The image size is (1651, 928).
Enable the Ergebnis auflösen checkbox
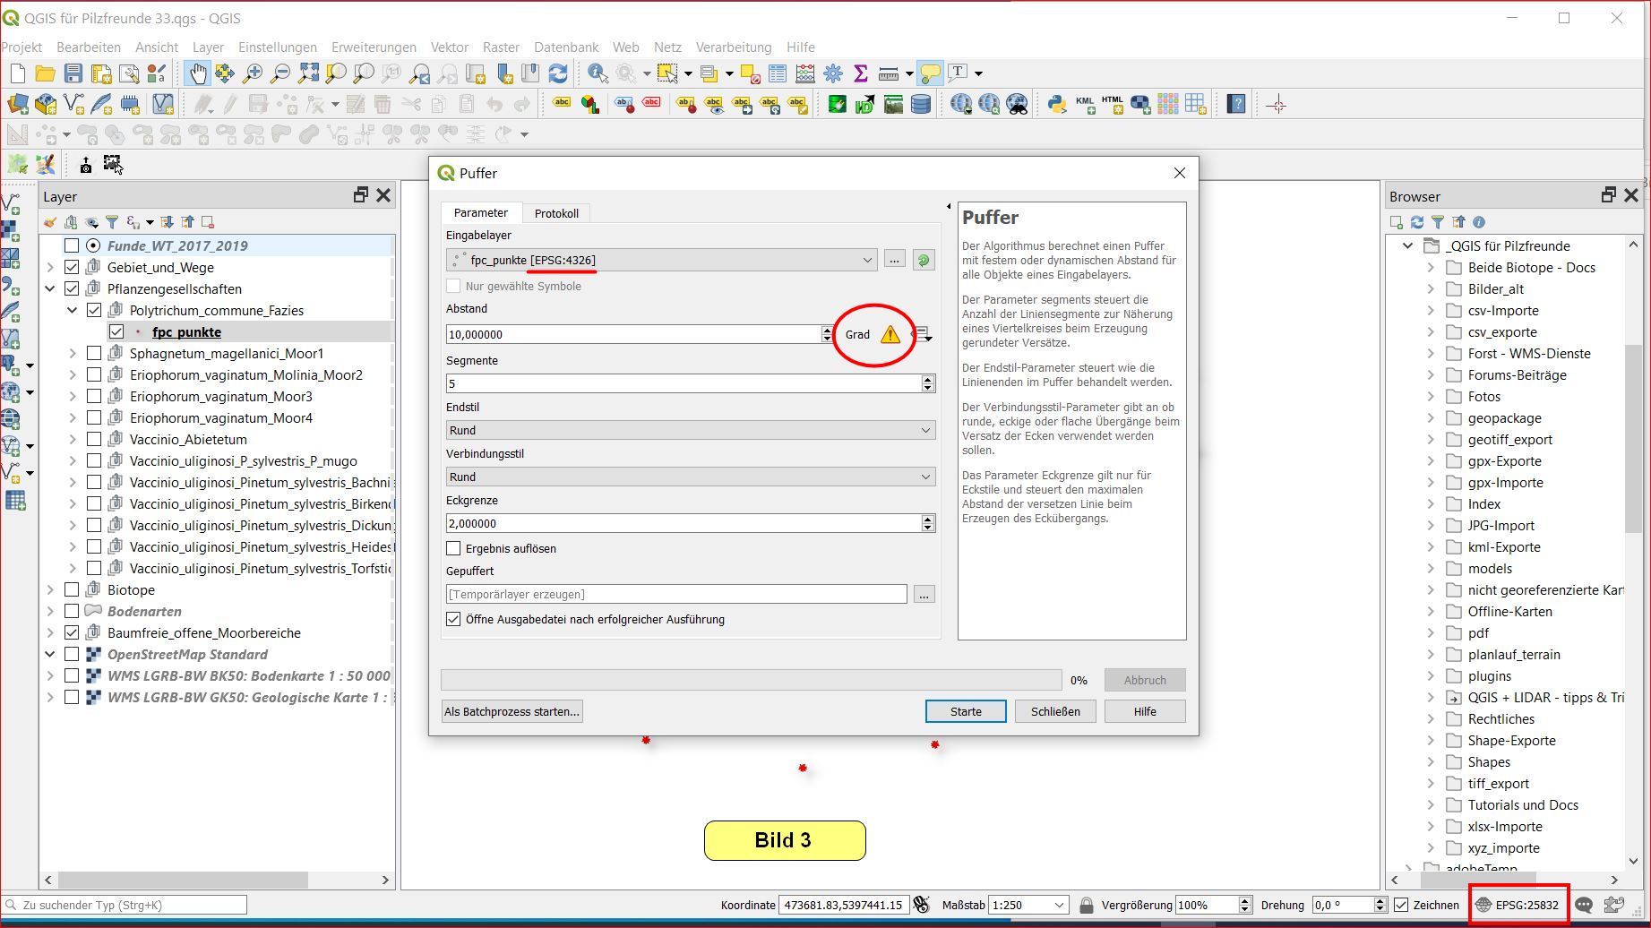coord(454,548)
